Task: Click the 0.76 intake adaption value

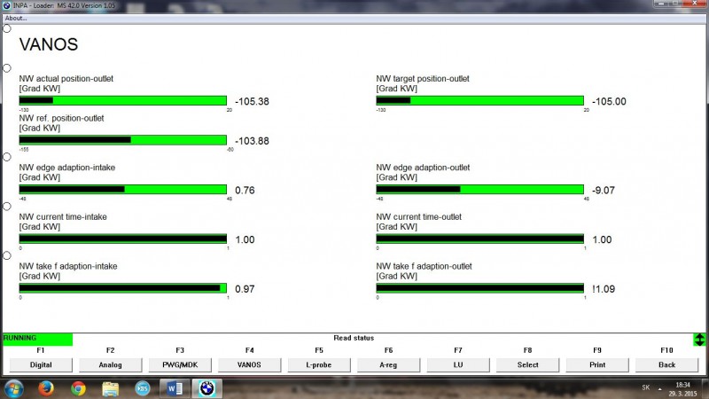Action: point(245,191)
